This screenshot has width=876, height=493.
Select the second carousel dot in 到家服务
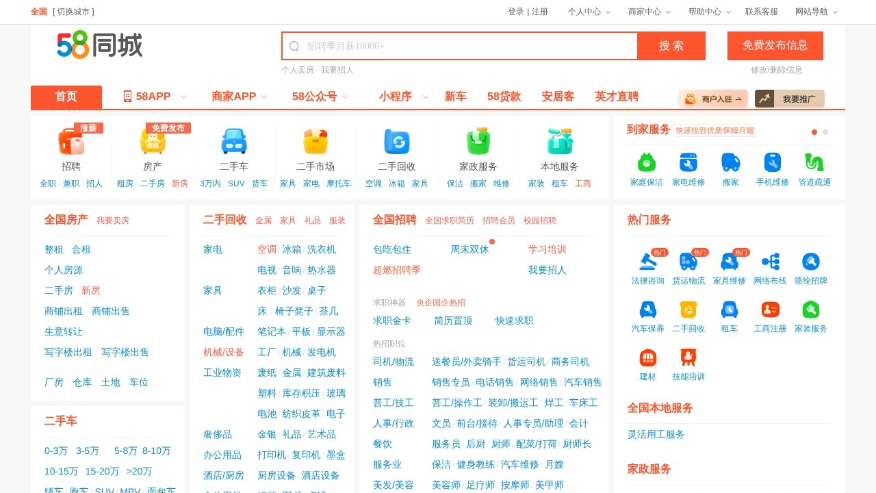[825, 132]
